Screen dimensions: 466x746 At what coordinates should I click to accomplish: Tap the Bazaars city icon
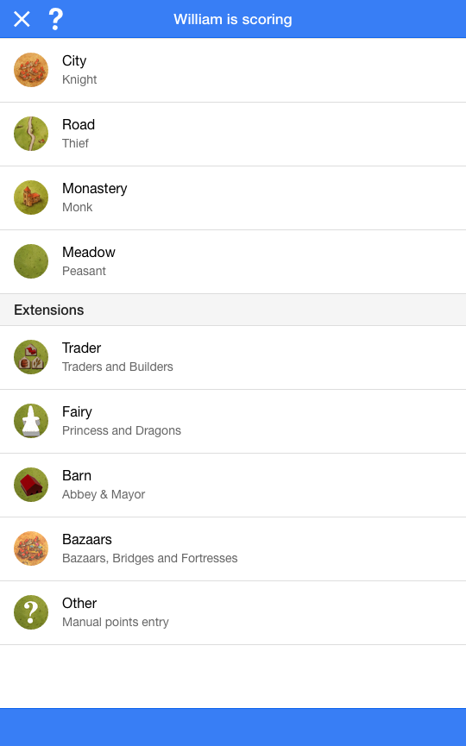(31, 549)
